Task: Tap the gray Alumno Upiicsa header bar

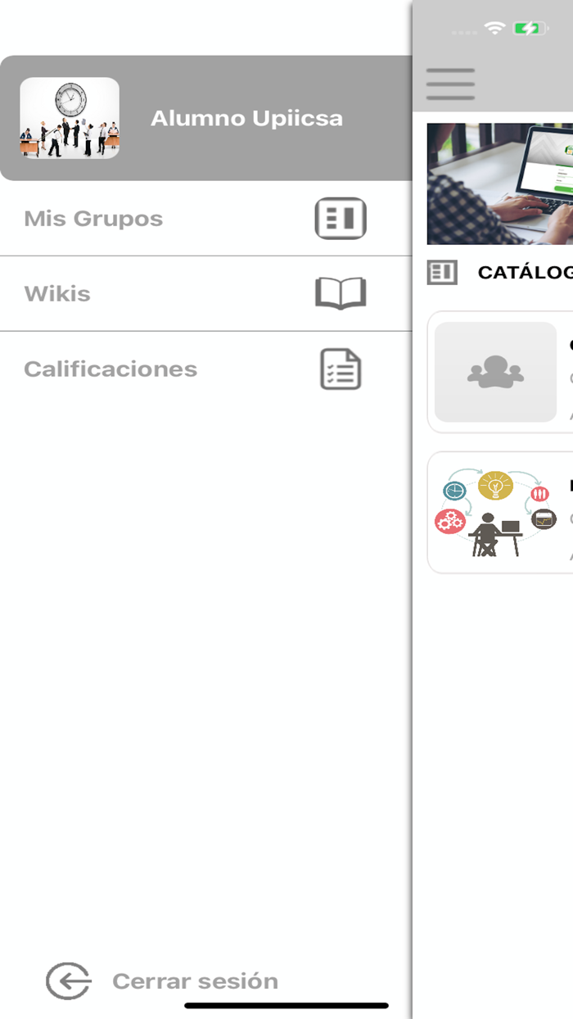Action: coord(205,118)
